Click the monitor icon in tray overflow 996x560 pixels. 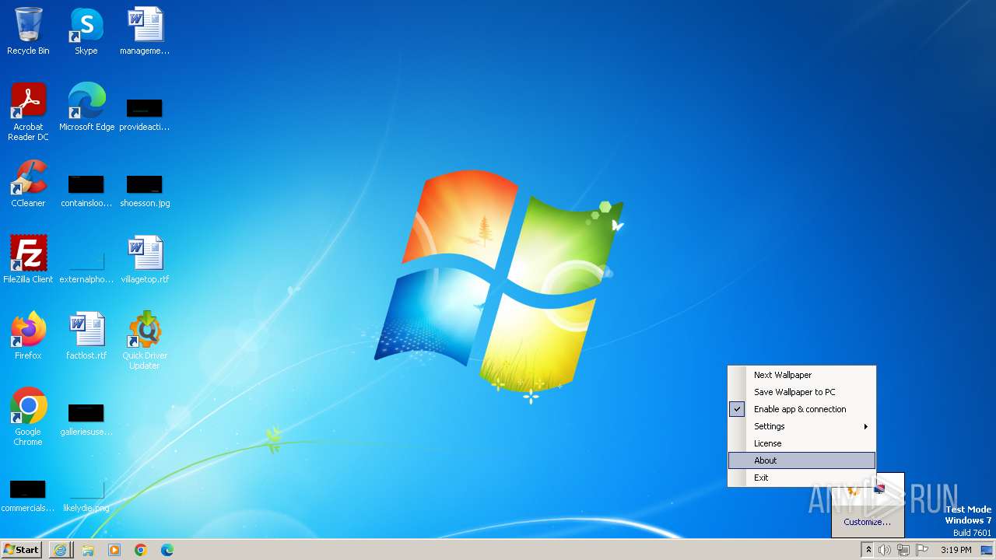(x=879, y=489)
